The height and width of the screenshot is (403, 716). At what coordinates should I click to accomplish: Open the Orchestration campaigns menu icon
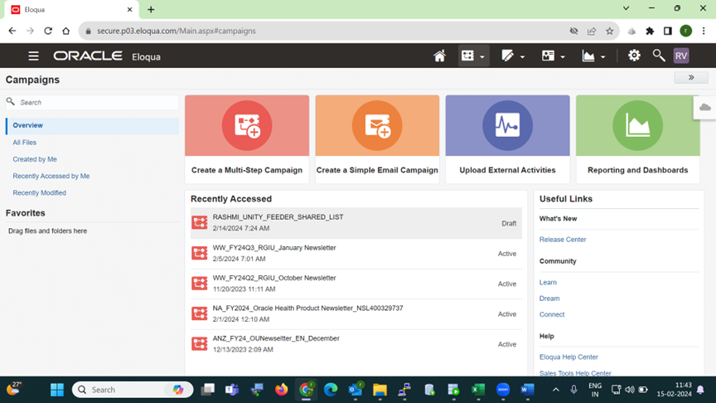click(467, 56)
